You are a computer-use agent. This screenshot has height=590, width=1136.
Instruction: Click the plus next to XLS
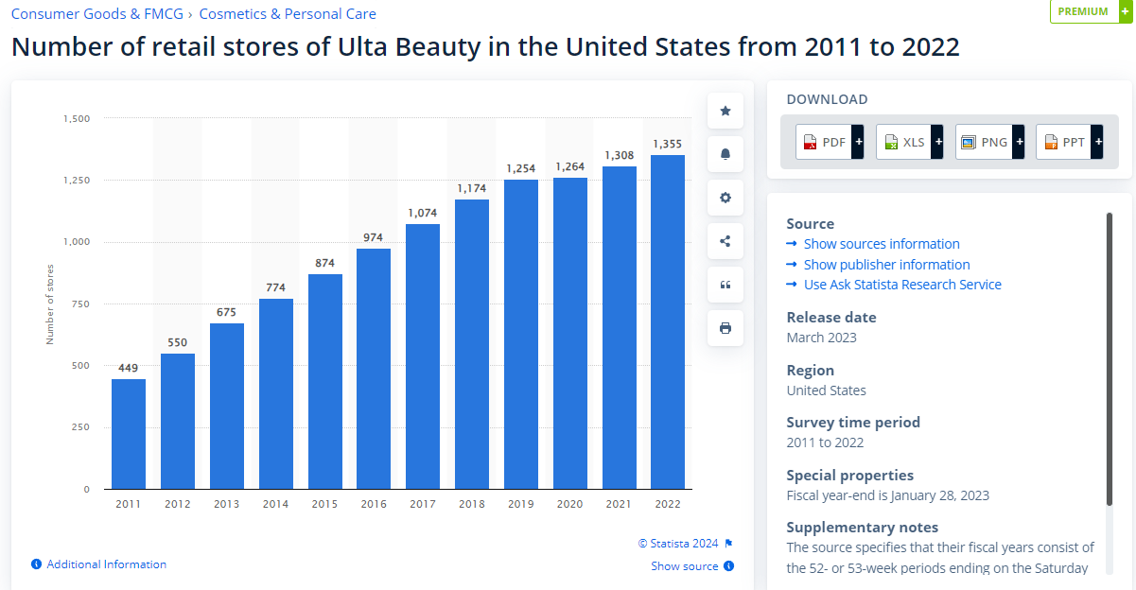coord(938,142)
